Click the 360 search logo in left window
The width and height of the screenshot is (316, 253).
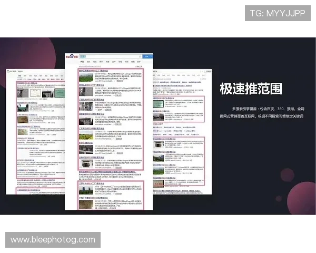click(x=12, y=71)
